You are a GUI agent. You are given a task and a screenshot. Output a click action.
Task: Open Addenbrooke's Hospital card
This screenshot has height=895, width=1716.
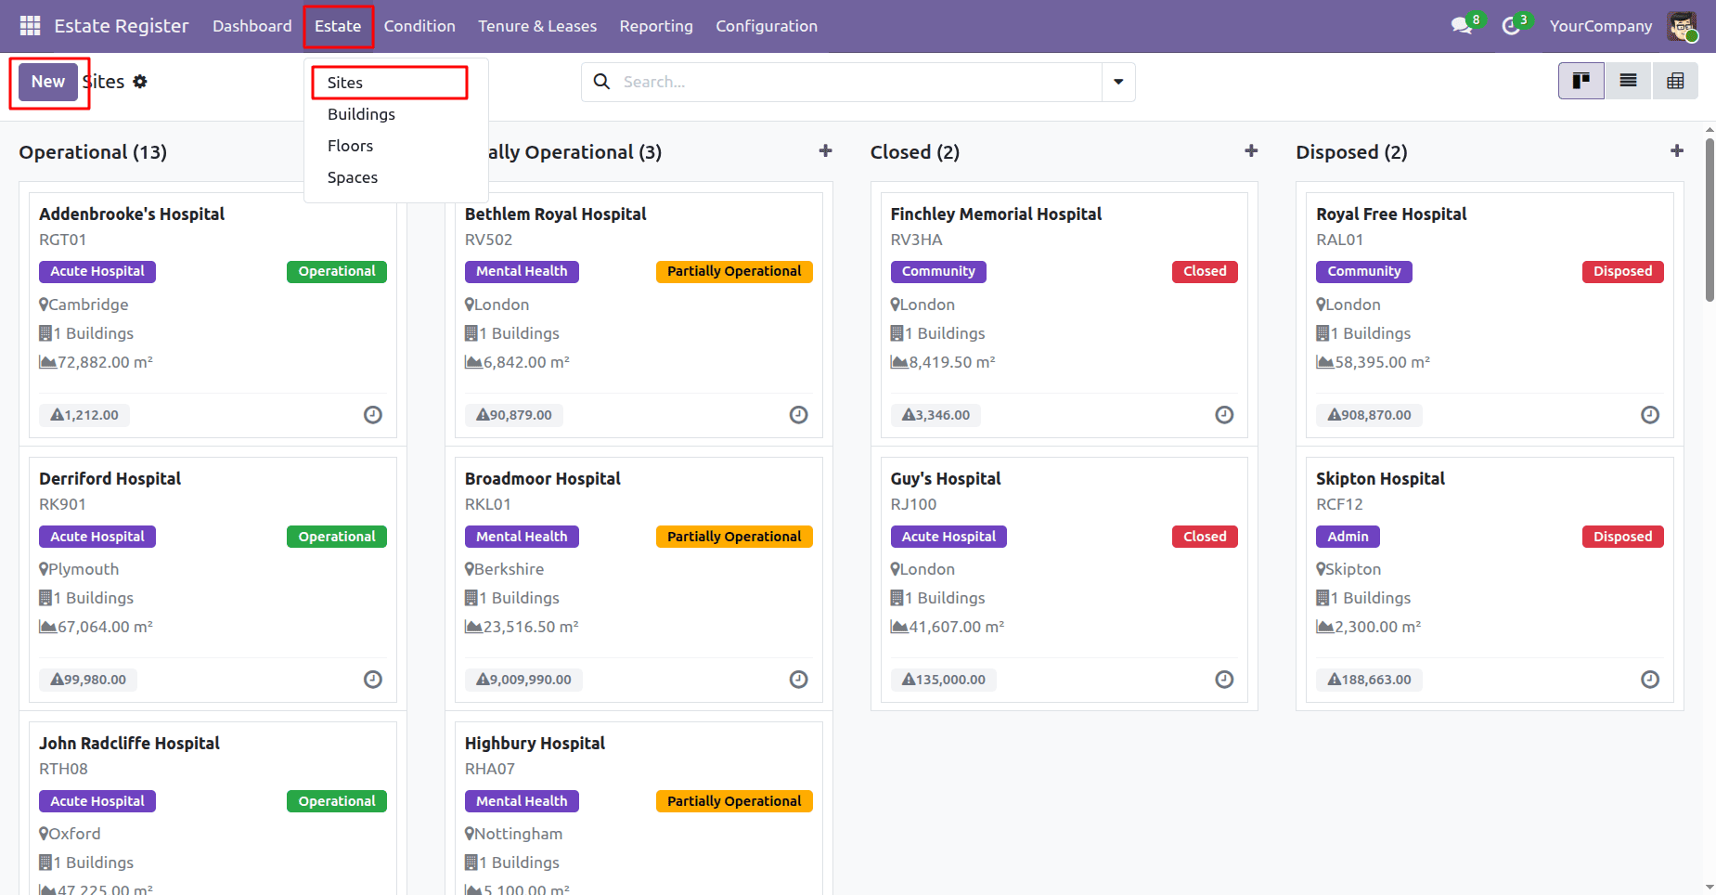click(x=213, y=315)
